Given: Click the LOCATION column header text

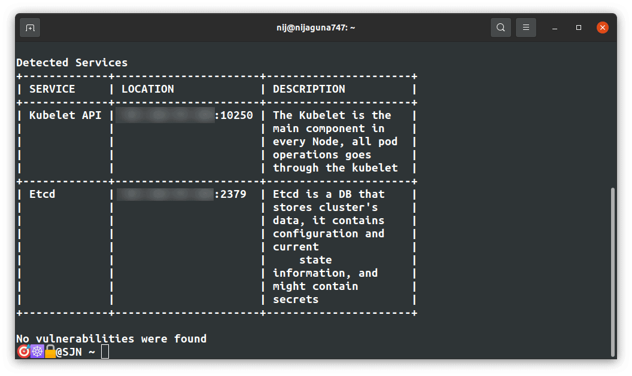Looking at the screenshot, I should point(147,89).
